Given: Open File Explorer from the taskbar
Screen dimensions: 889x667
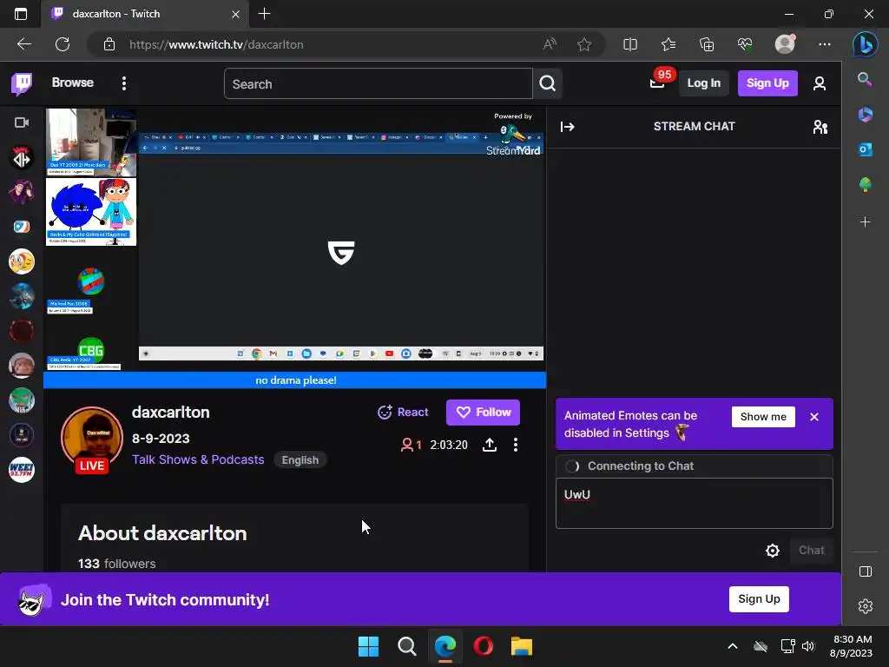Looking at the screenshot, I should [x=521, y=646].
